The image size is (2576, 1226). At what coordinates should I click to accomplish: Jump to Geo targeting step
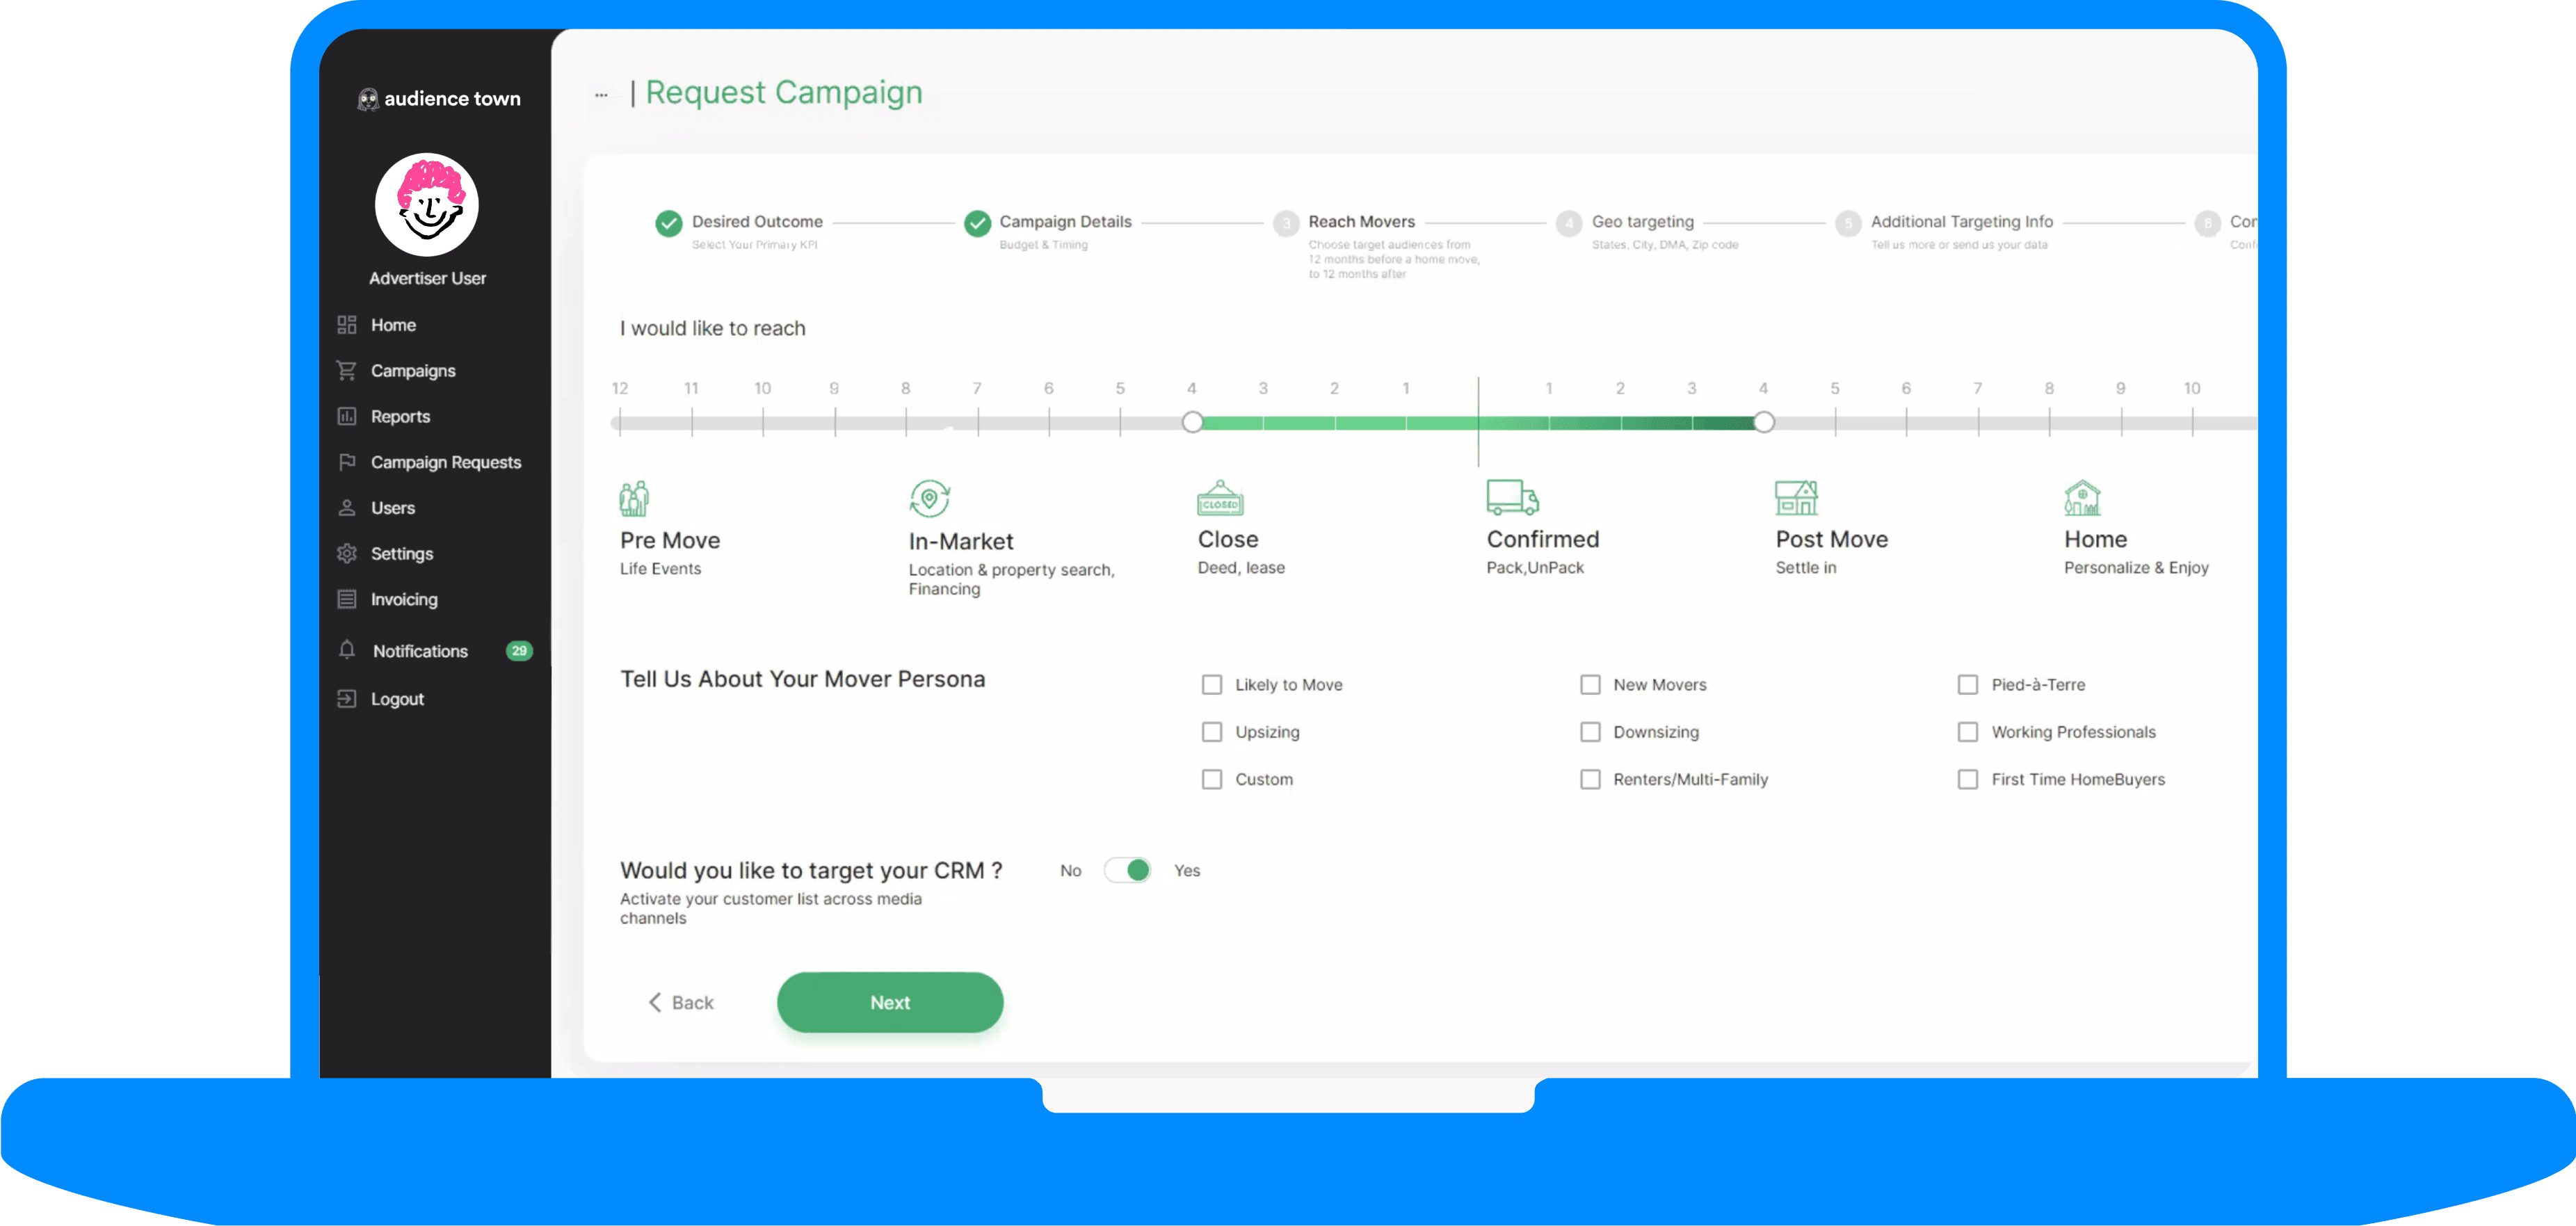click(x=1642, y=222)
